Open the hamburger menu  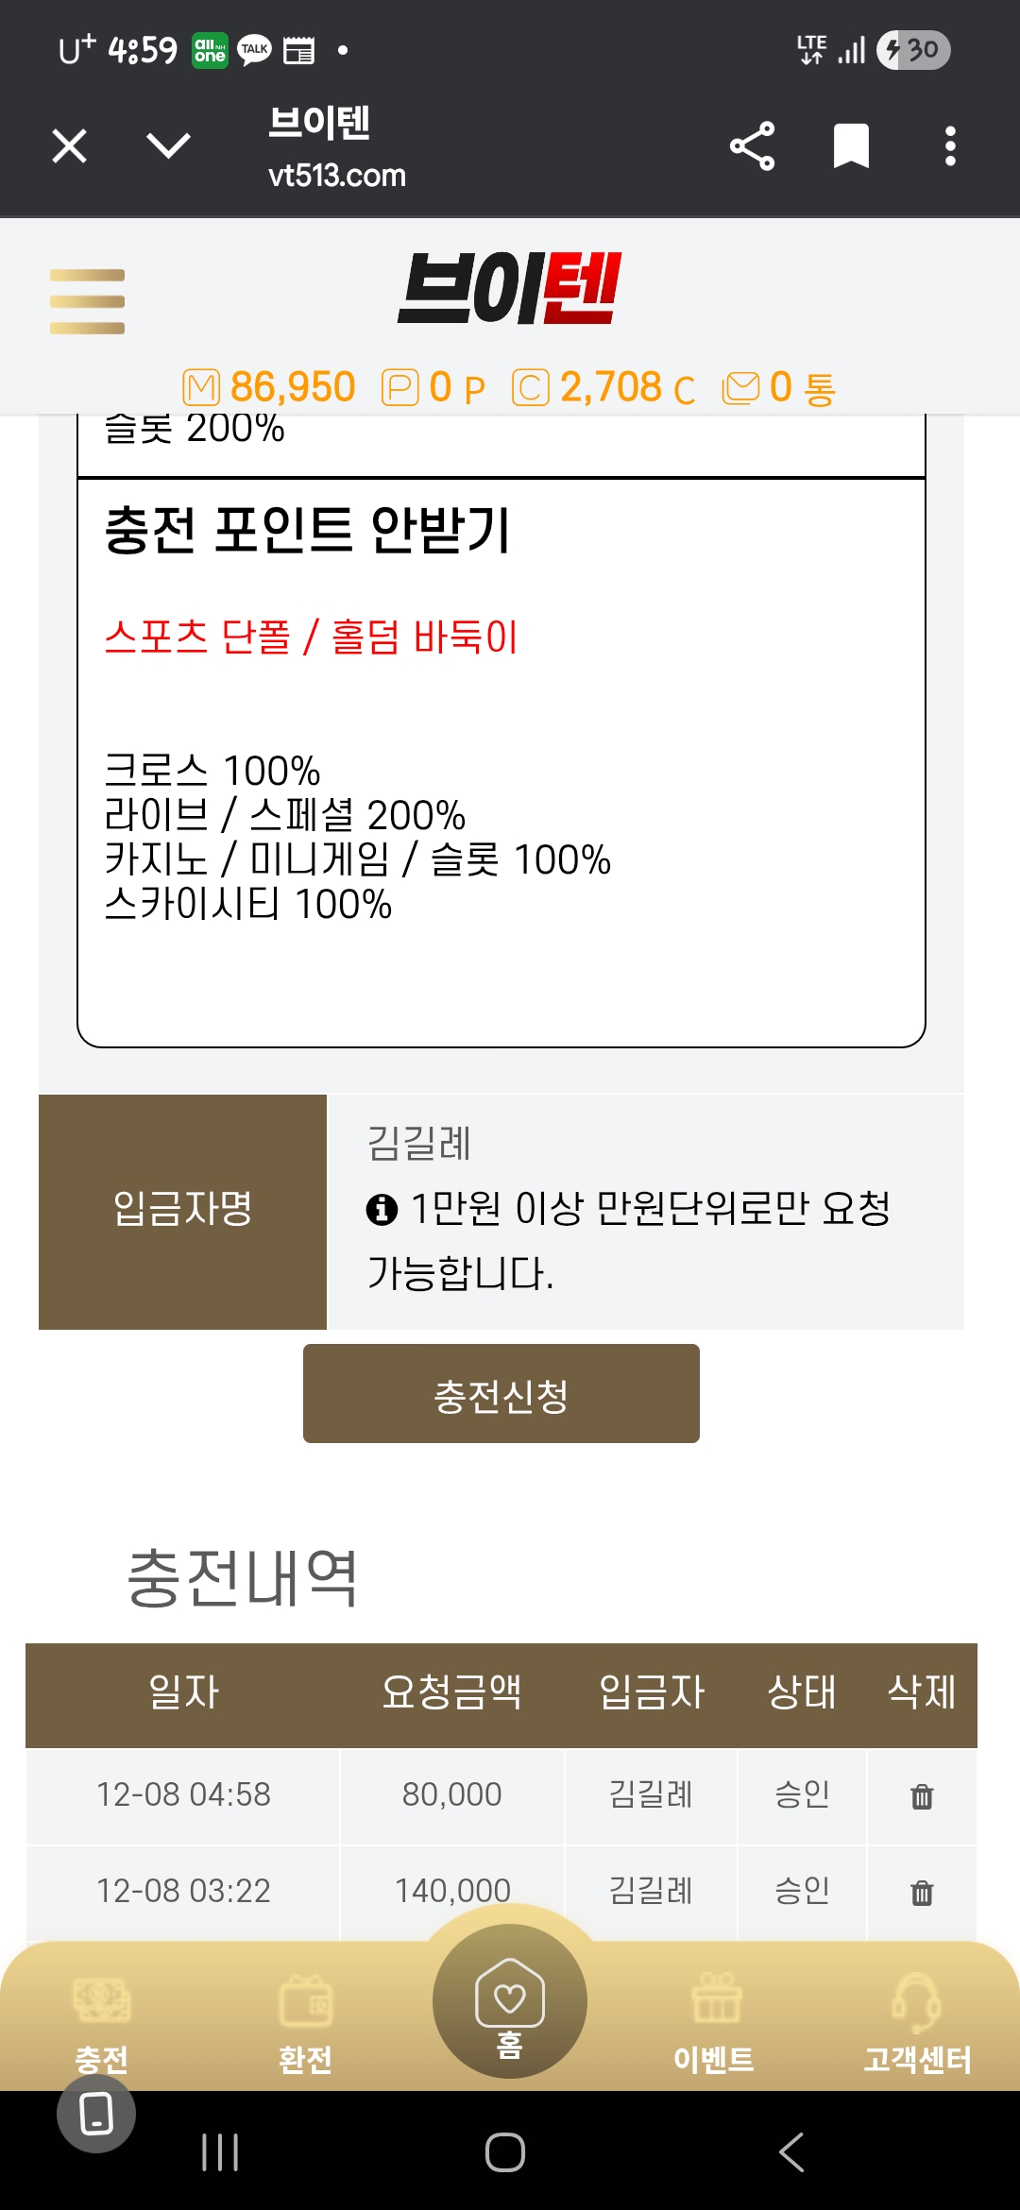pos(87,301)
